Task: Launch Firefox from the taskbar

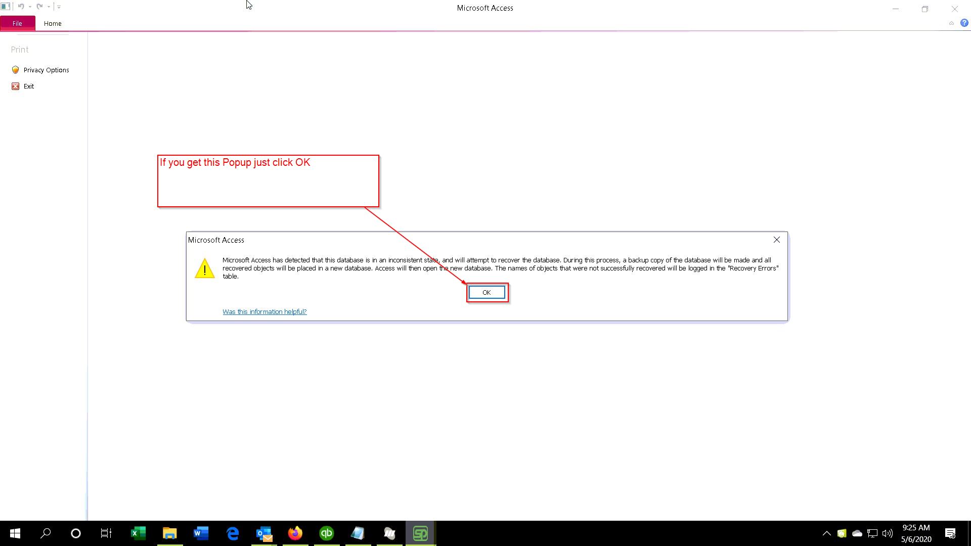Action: pyautogui.click(x=295, y=533)
